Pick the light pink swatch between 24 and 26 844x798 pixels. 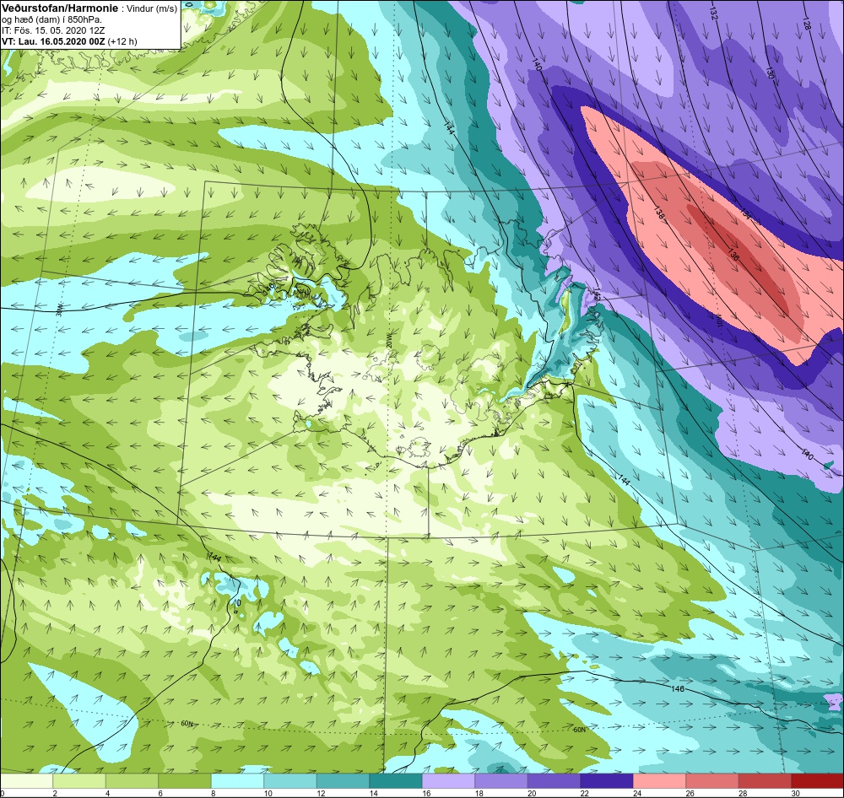(x=659, y=781)
